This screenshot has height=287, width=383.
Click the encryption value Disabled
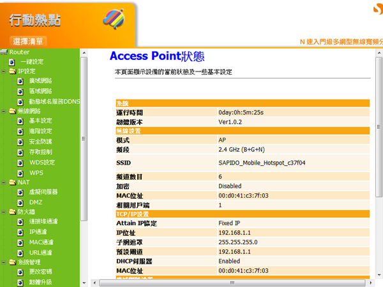tap(230, 186)
